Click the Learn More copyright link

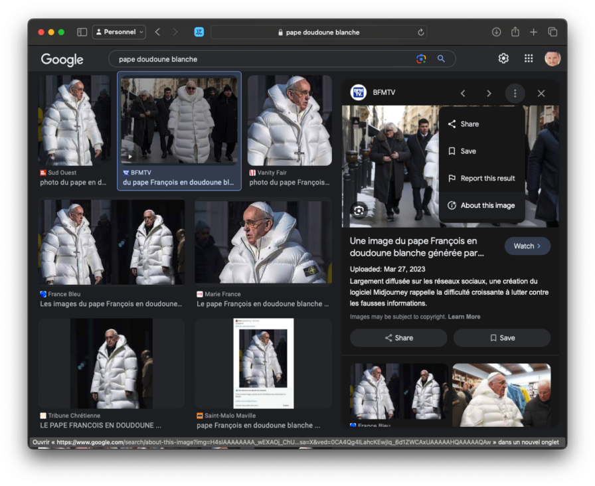coord(464,317)
